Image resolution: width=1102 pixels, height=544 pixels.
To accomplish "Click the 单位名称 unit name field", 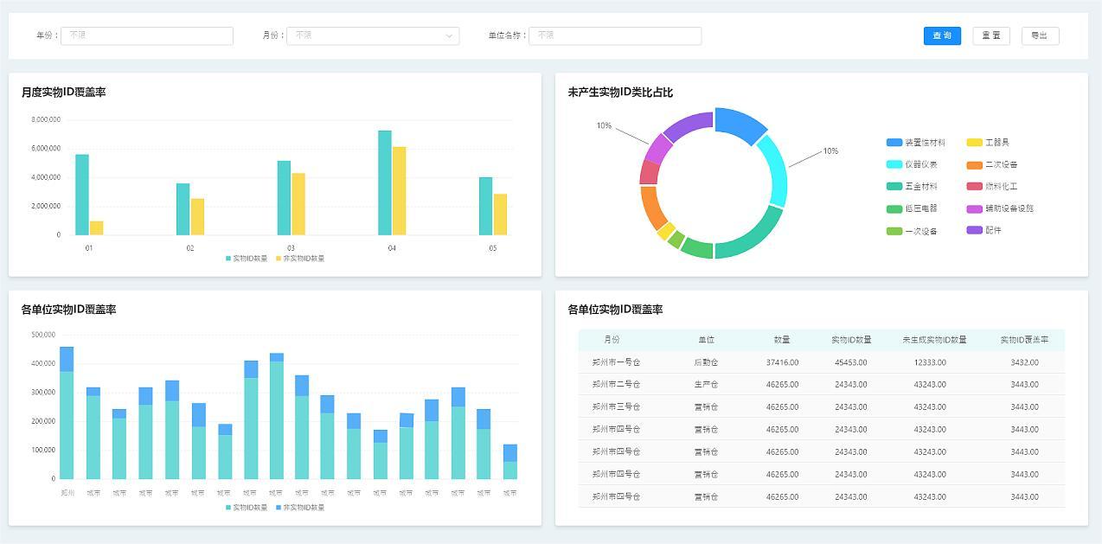I will (614, 35).
